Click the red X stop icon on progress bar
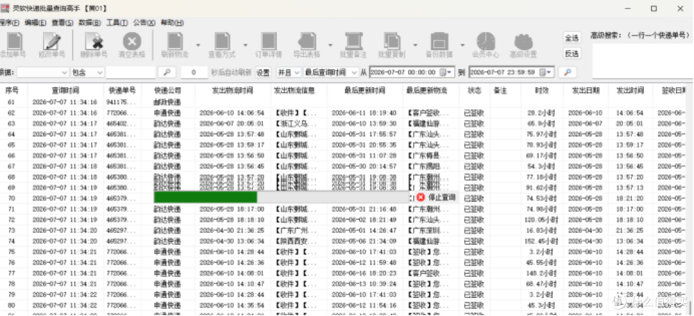The width and height of the screenshot is (694, 316). coord(420,197)
